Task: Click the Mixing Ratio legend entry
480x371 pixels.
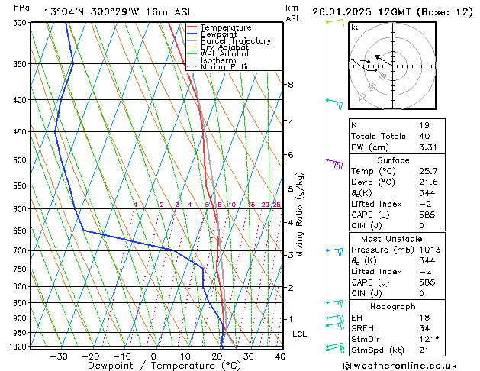Action: [225, 67]
